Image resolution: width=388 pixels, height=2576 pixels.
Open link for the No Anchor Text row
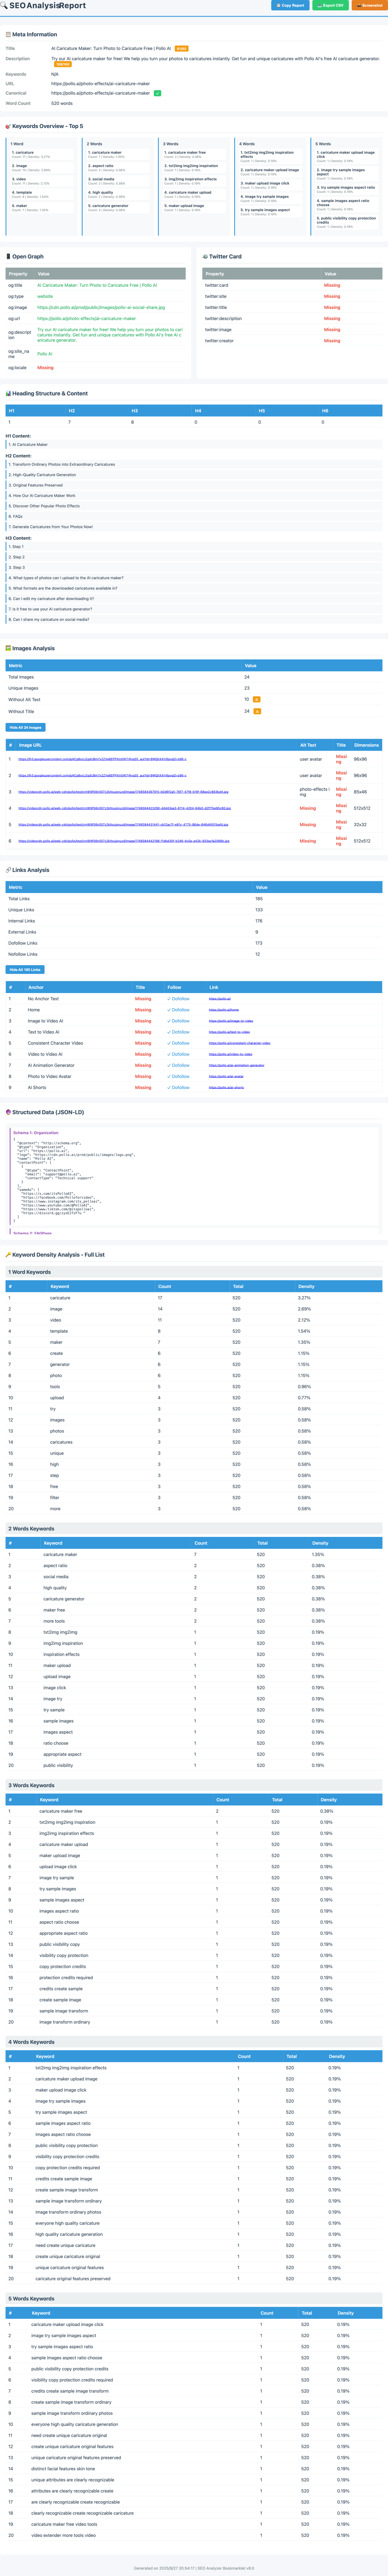point(219,998)
